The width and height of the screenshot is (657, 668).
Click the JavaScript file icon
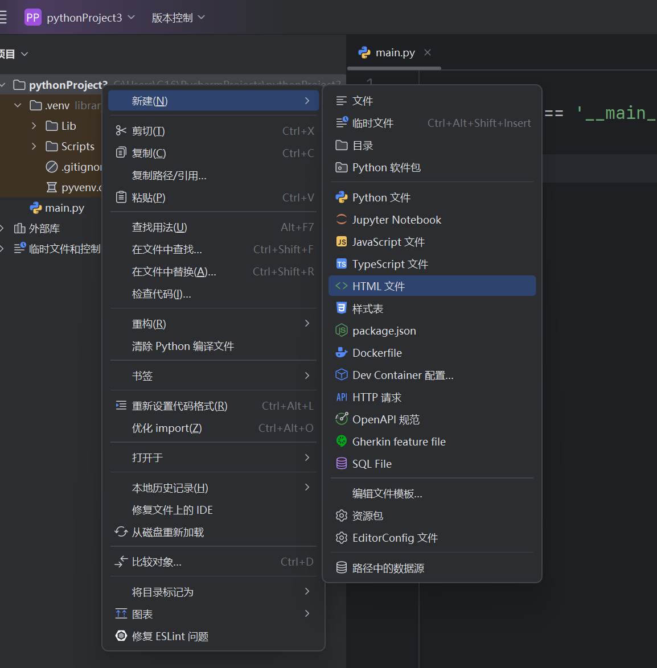tap(342, 242)
